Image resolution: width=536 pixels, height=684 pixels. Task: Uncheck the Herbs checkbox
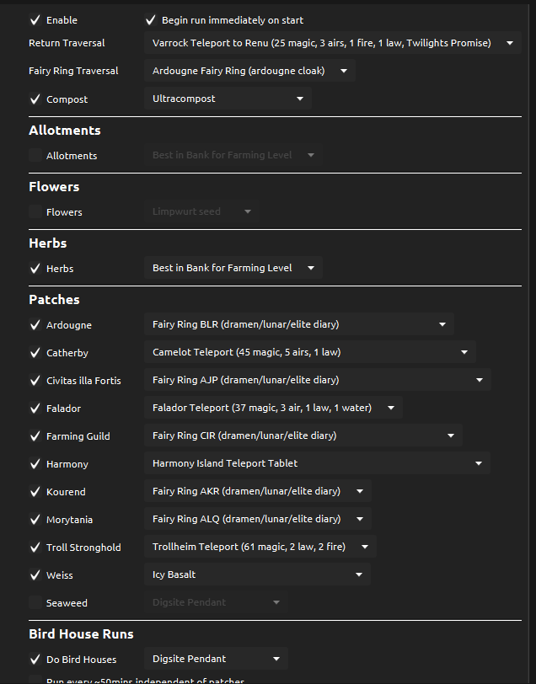[x=35, y=269]
